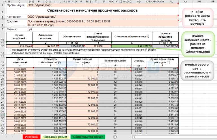Viewport: 217px width, 140px height.
Task: Click header Сумма процентных расходов (**)
Action: tap(162, 61)
